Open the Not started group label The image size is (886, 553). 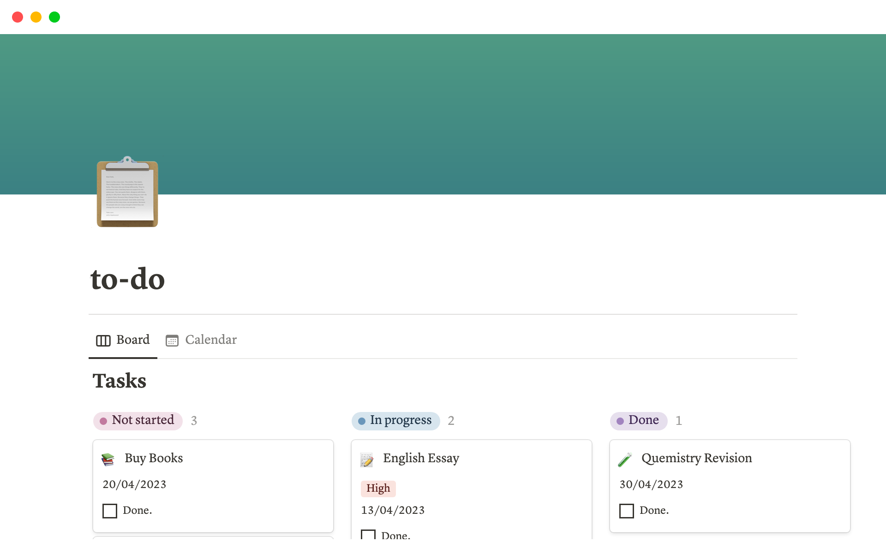tap(138, 420)
